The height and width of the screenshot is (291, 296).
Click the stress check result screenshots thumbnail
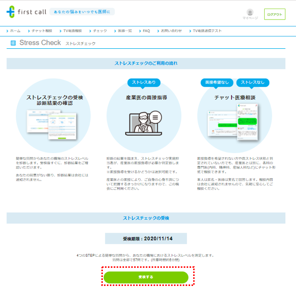click(x=52, y=125)
